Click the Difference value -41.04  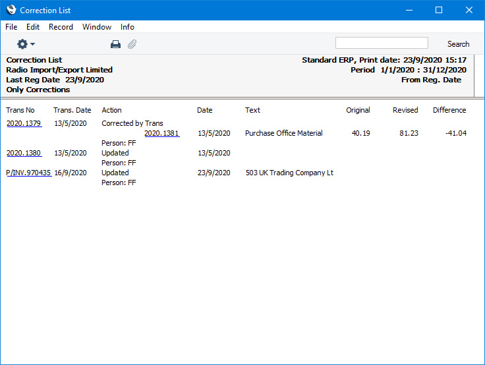tap(455, 133)
